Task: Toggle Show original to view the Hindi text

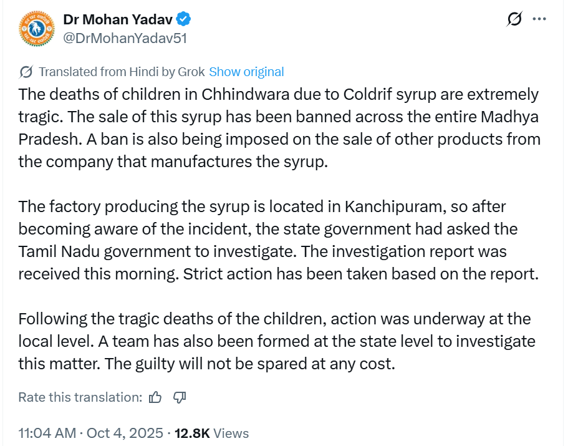Action: click(246, 72)
